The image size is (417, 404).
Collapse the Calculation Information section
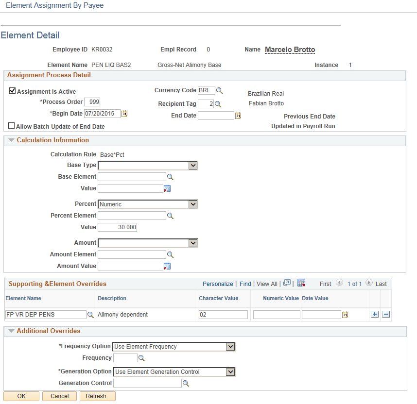click(x=12, y=140)
